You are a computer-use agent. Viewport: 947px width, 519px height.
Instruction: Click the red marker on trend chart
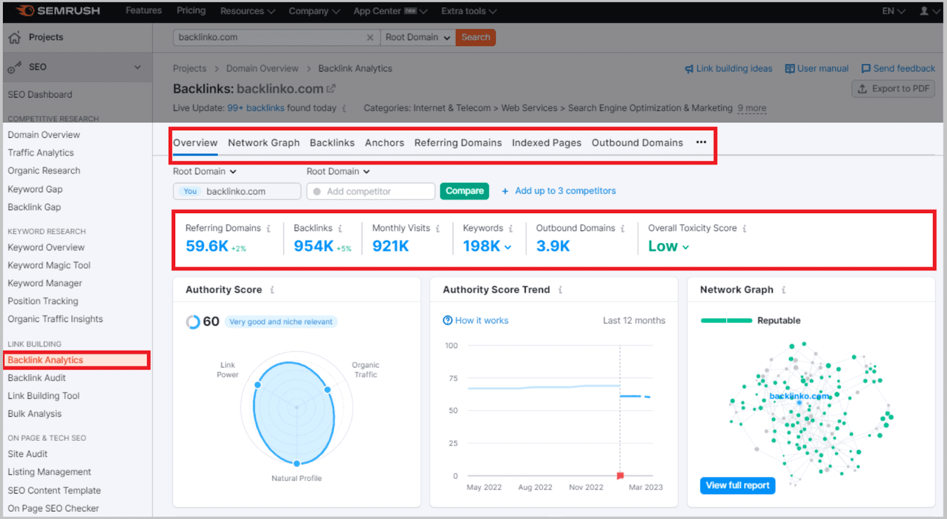tap(620, 476)
